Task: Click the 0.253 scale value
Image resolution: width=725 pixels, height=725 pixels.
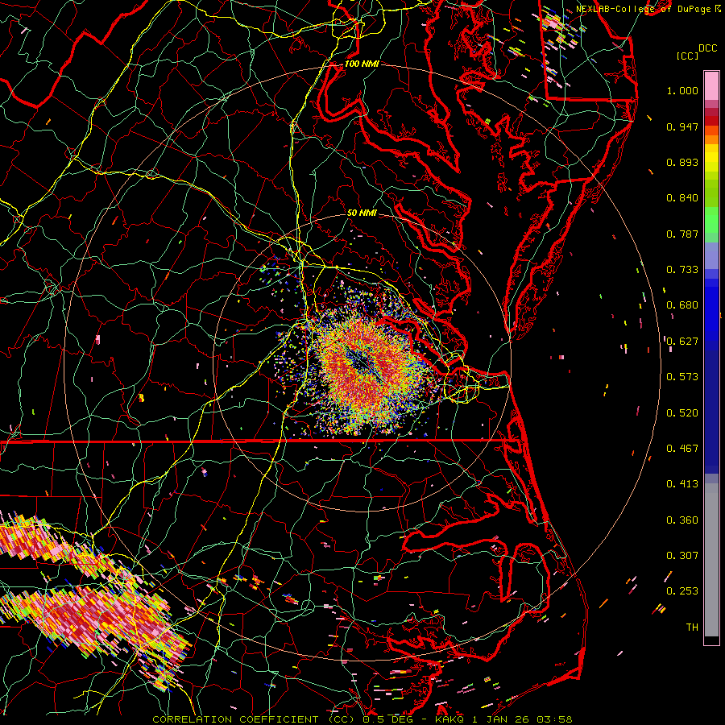Action: click(x=682, y=591)
